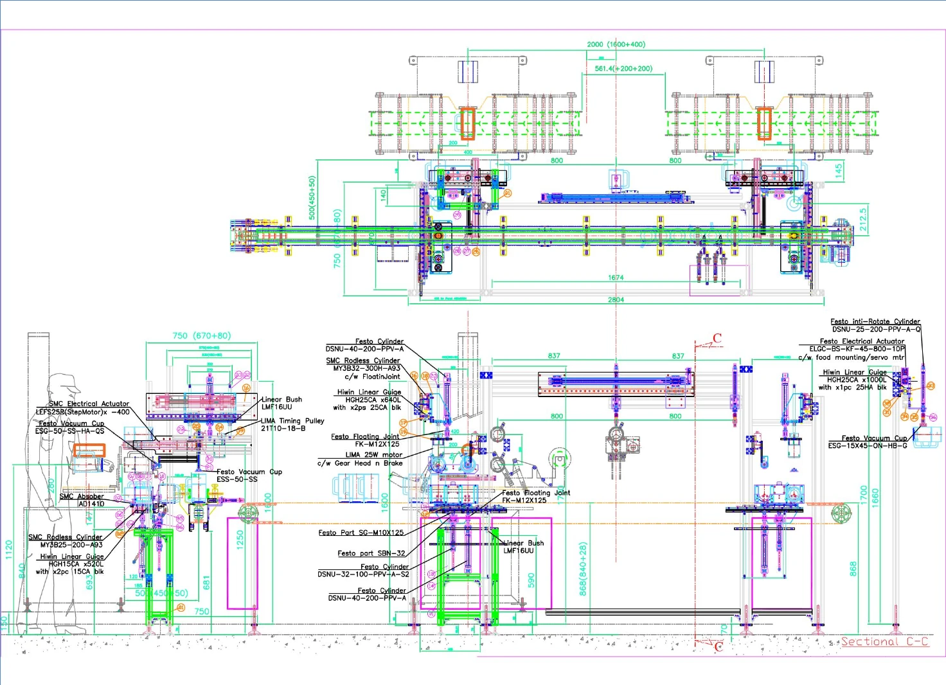The width and height of the screenshot is (946, 685).
Task: Select the 'Festo Electrical Actuator' label
Action: click(862, 341)
